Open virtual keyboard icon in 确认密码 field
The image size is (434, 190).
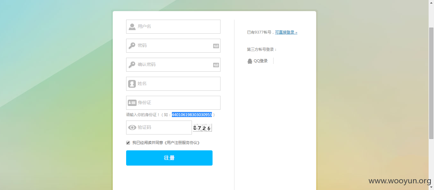point(216,65)
